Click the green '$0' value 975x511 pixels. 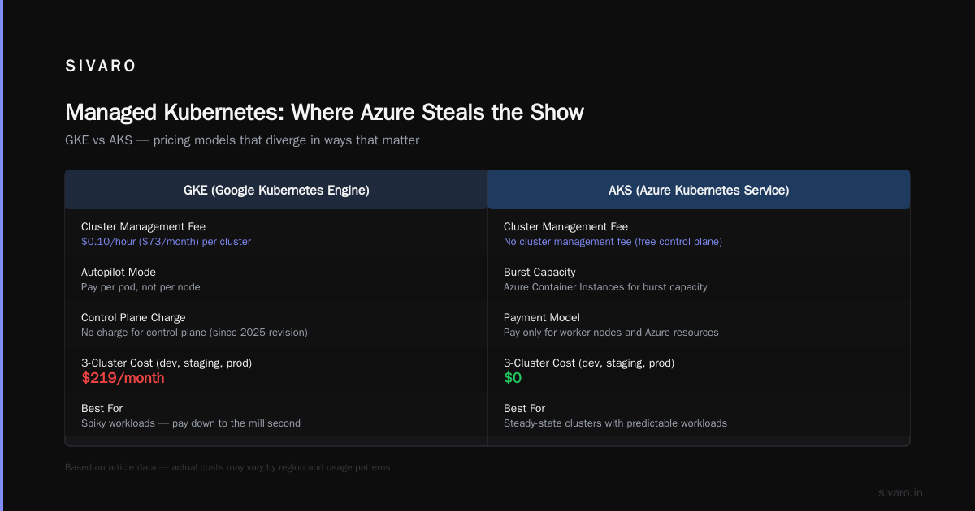pyautogui.click(x=513, y=378)
